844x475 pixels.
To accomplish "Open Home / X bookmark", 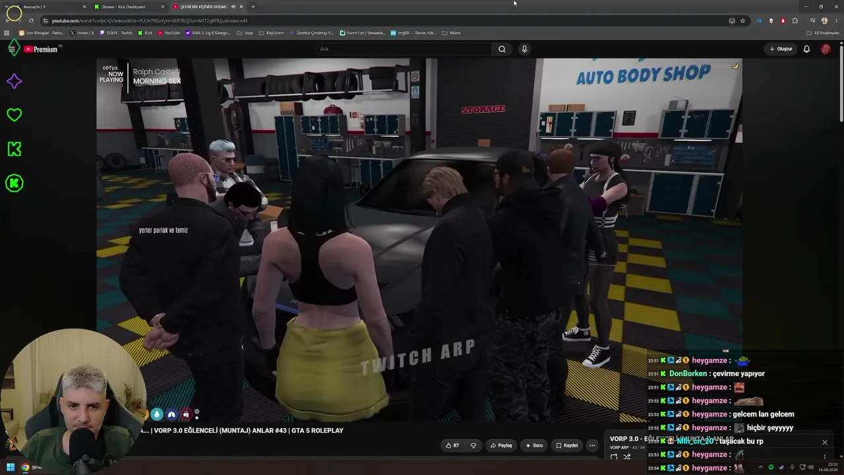I will 82,33.
